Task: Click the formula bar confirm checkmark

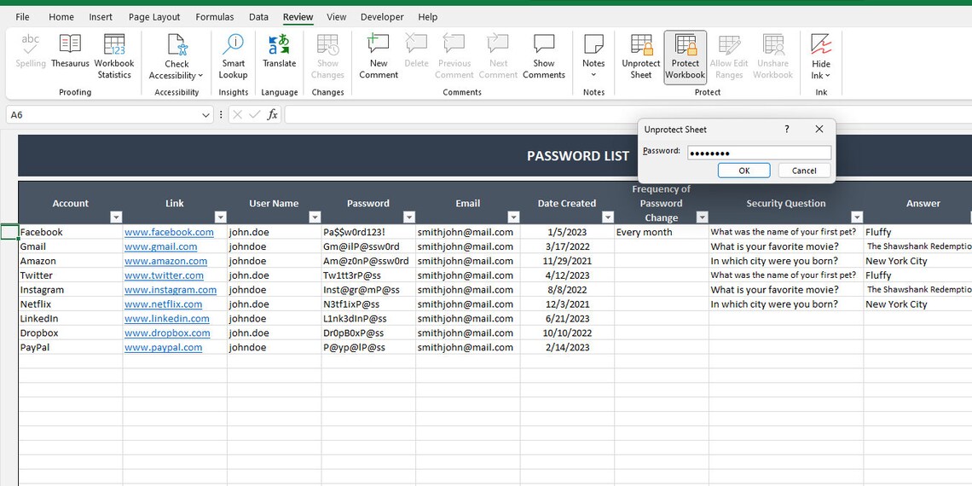Action: (254, 115)
